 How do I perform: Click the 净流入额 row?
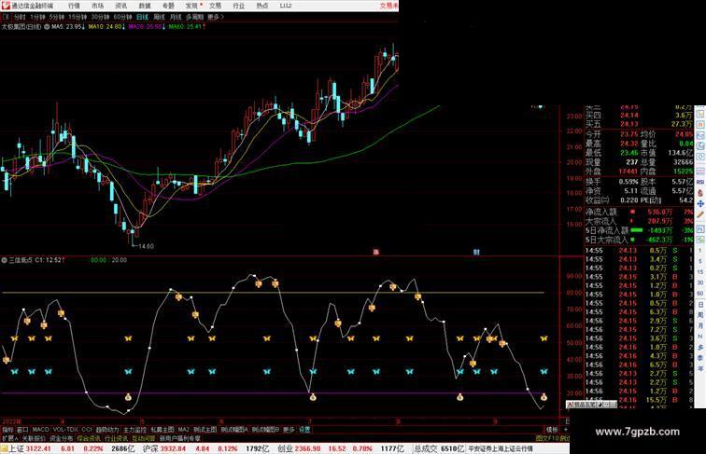639,212
